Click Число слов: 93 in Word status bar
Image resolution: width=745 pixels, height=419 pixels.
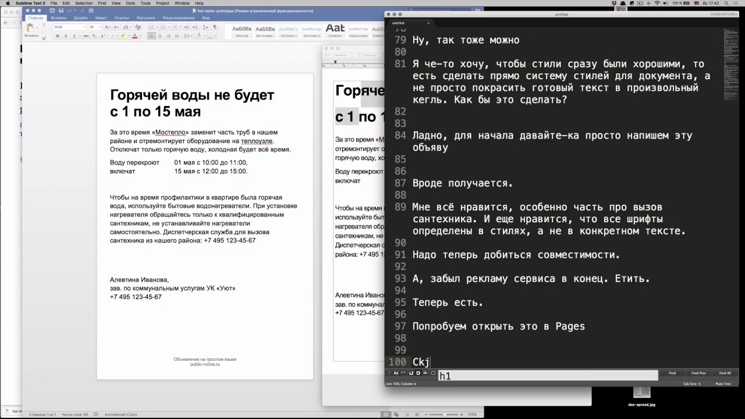coord(74,414)
